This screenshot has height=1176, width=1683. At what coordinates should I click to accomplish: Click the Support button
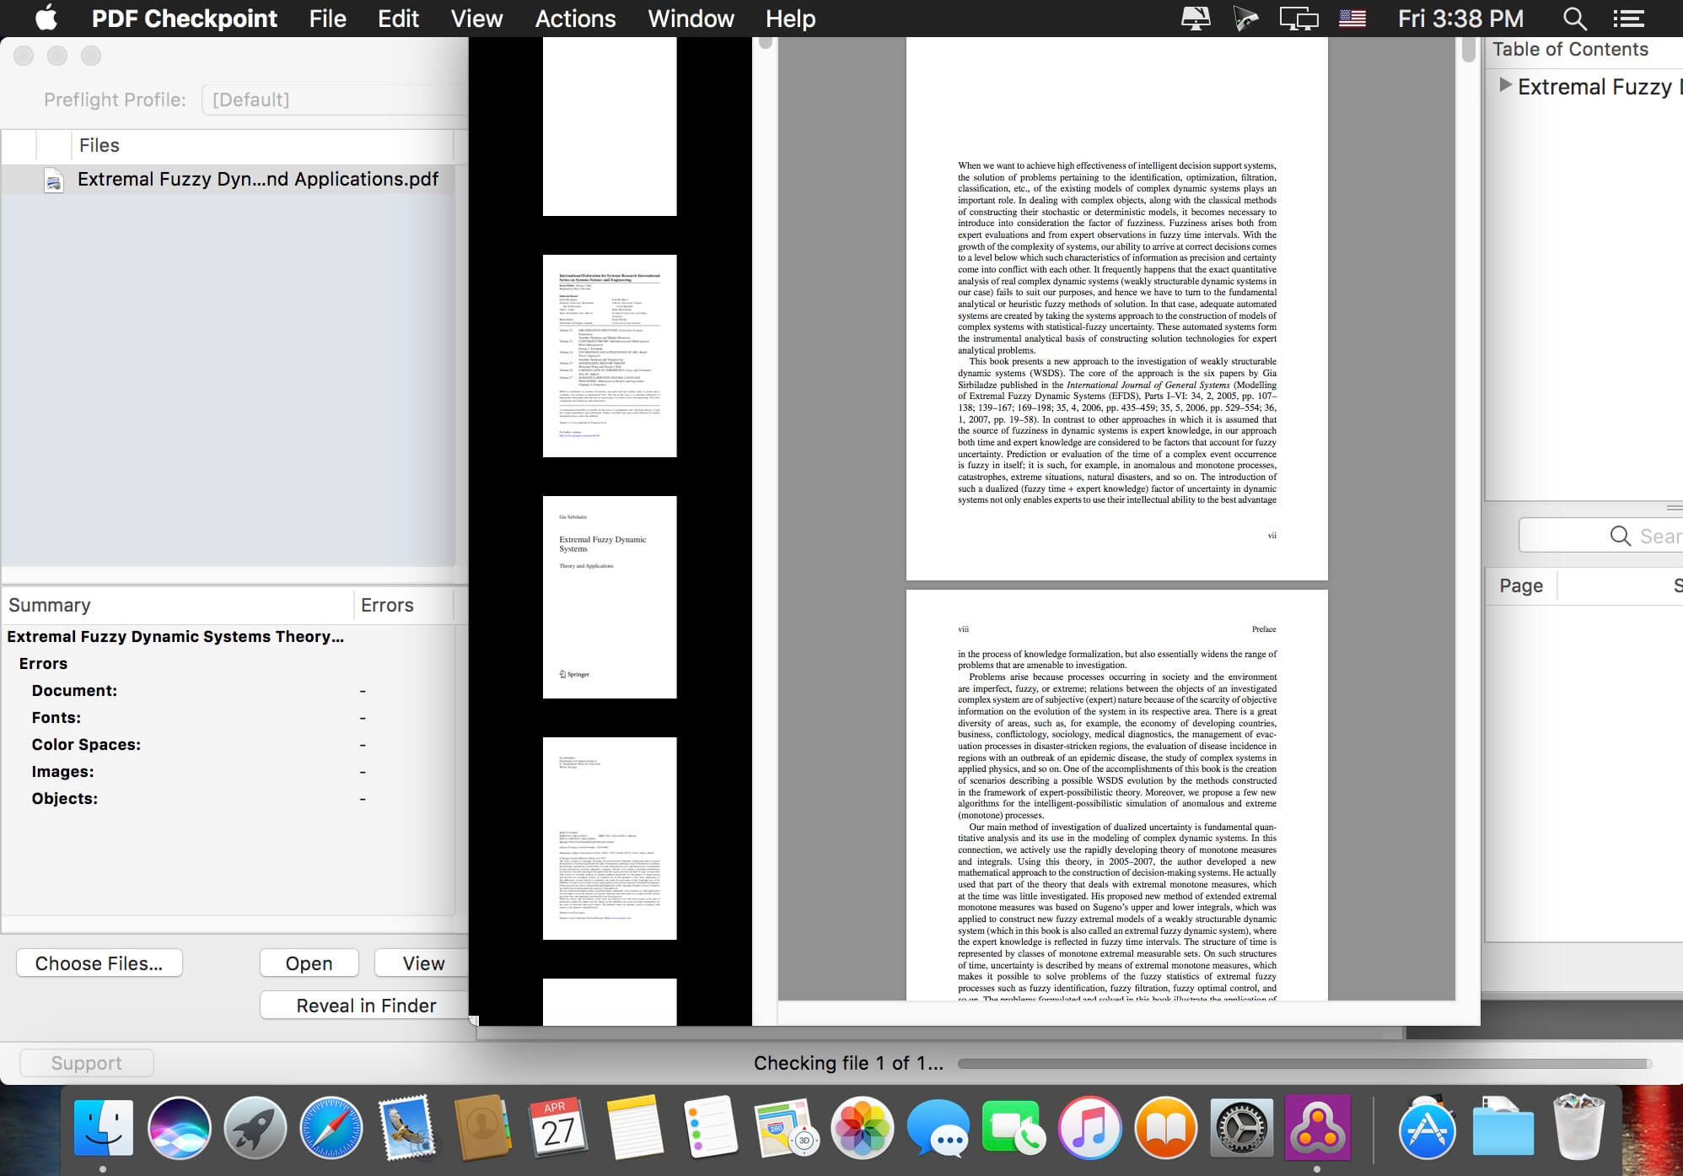pos(85,1062)
